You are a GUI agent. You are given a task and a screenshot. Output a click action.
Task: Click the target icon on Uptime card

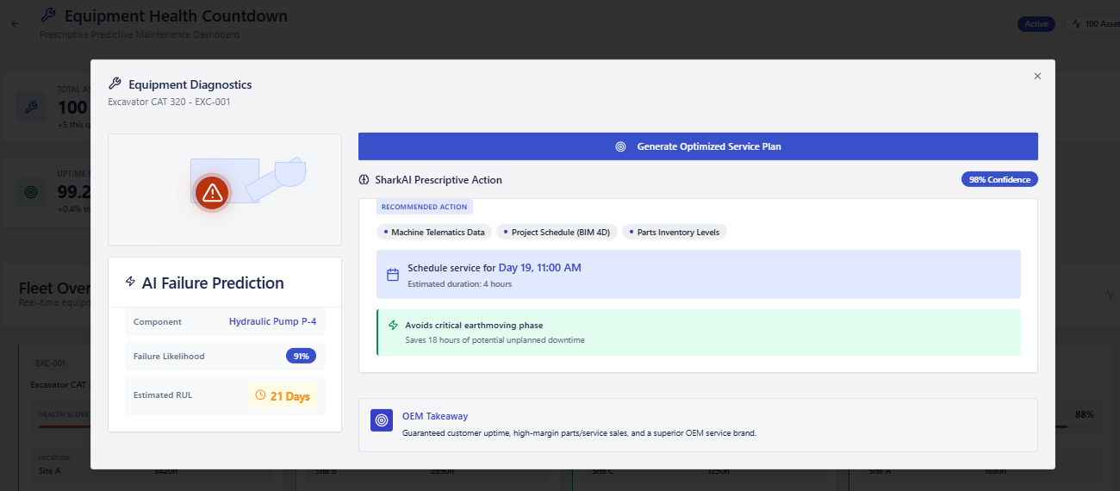point(31,192)
